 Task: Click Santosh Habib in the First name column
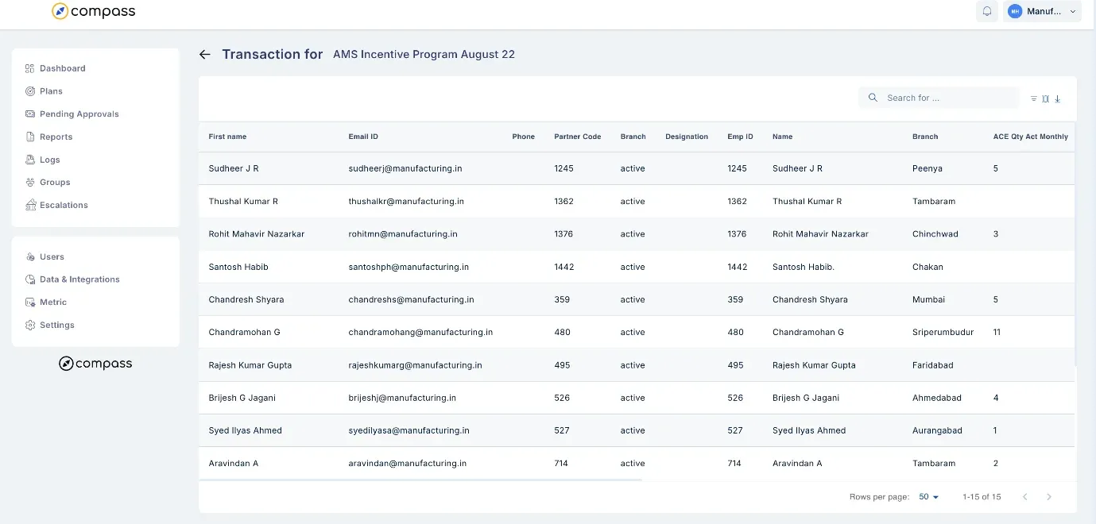pos(238,267)
